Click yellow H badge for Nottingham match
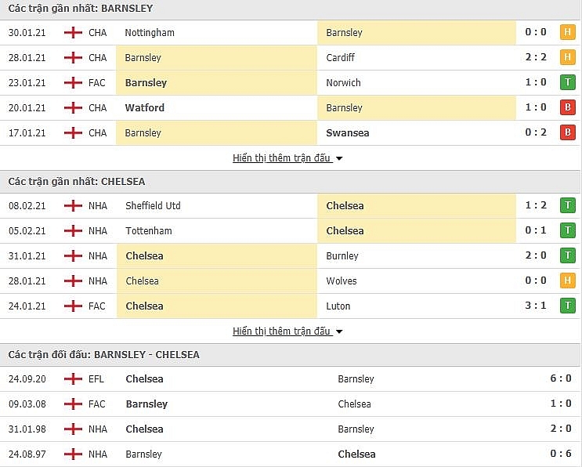The height and width of the screenshot is (467, 582). click(567, 33)
